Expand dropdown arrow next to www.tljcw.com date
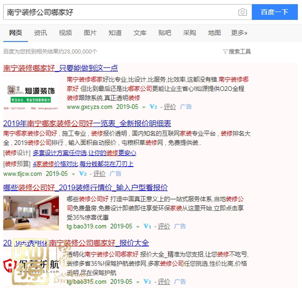Image resolution: width=302 pixels, height=293 pixels. (x=73, y=173)
